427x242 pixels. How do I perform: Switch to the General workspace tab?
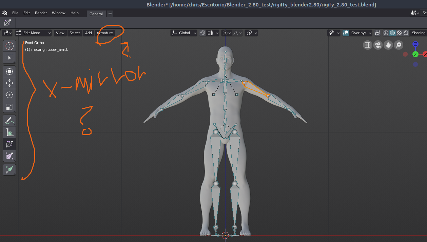click(96, 14)
